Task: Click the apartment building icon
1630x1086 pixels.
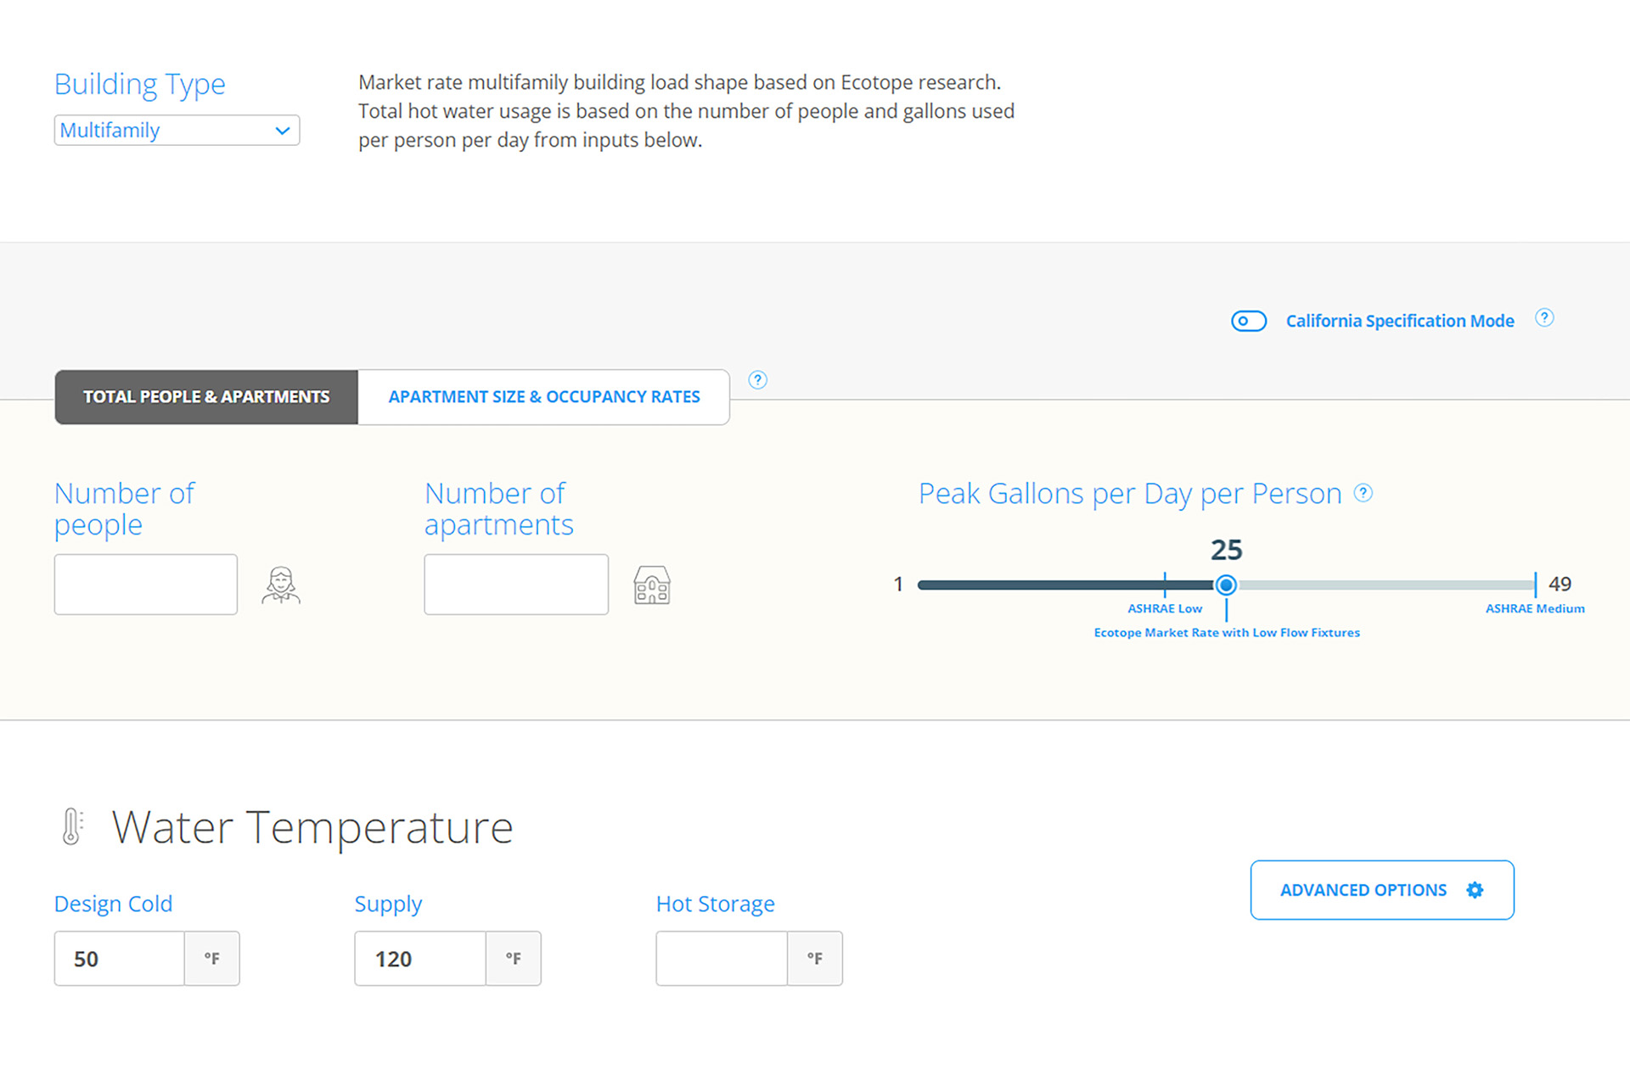Action: click(x=651, y=585)
